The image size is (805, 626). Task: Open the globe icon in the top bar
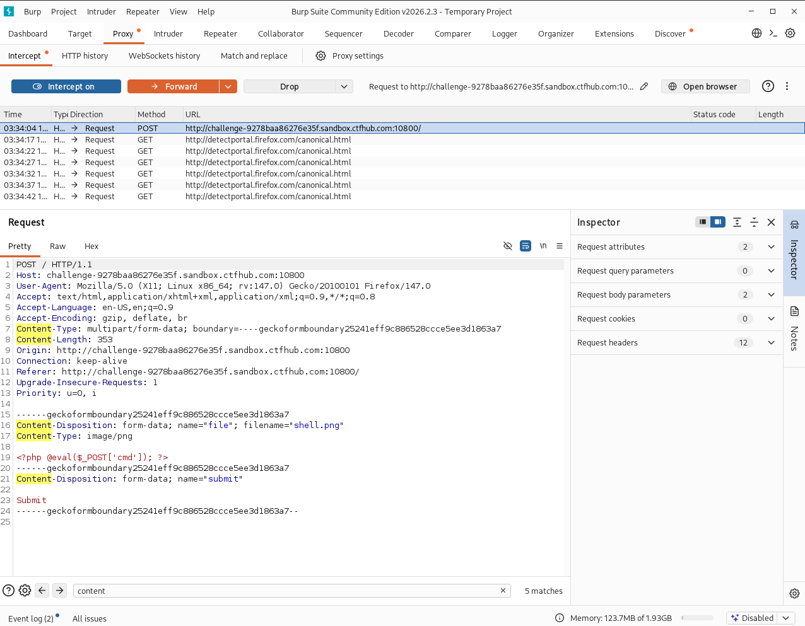pyautogui.click(x=756, y=33)
